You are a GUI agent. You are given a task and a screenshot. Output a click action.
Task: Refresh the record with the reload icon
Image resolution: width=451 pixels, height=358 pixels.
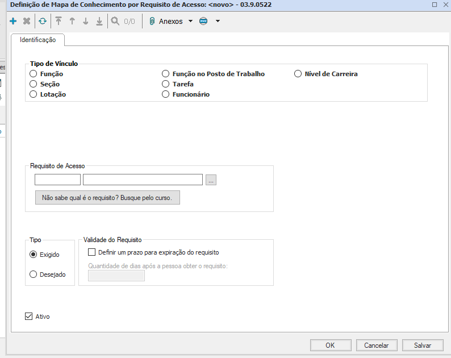43,21
